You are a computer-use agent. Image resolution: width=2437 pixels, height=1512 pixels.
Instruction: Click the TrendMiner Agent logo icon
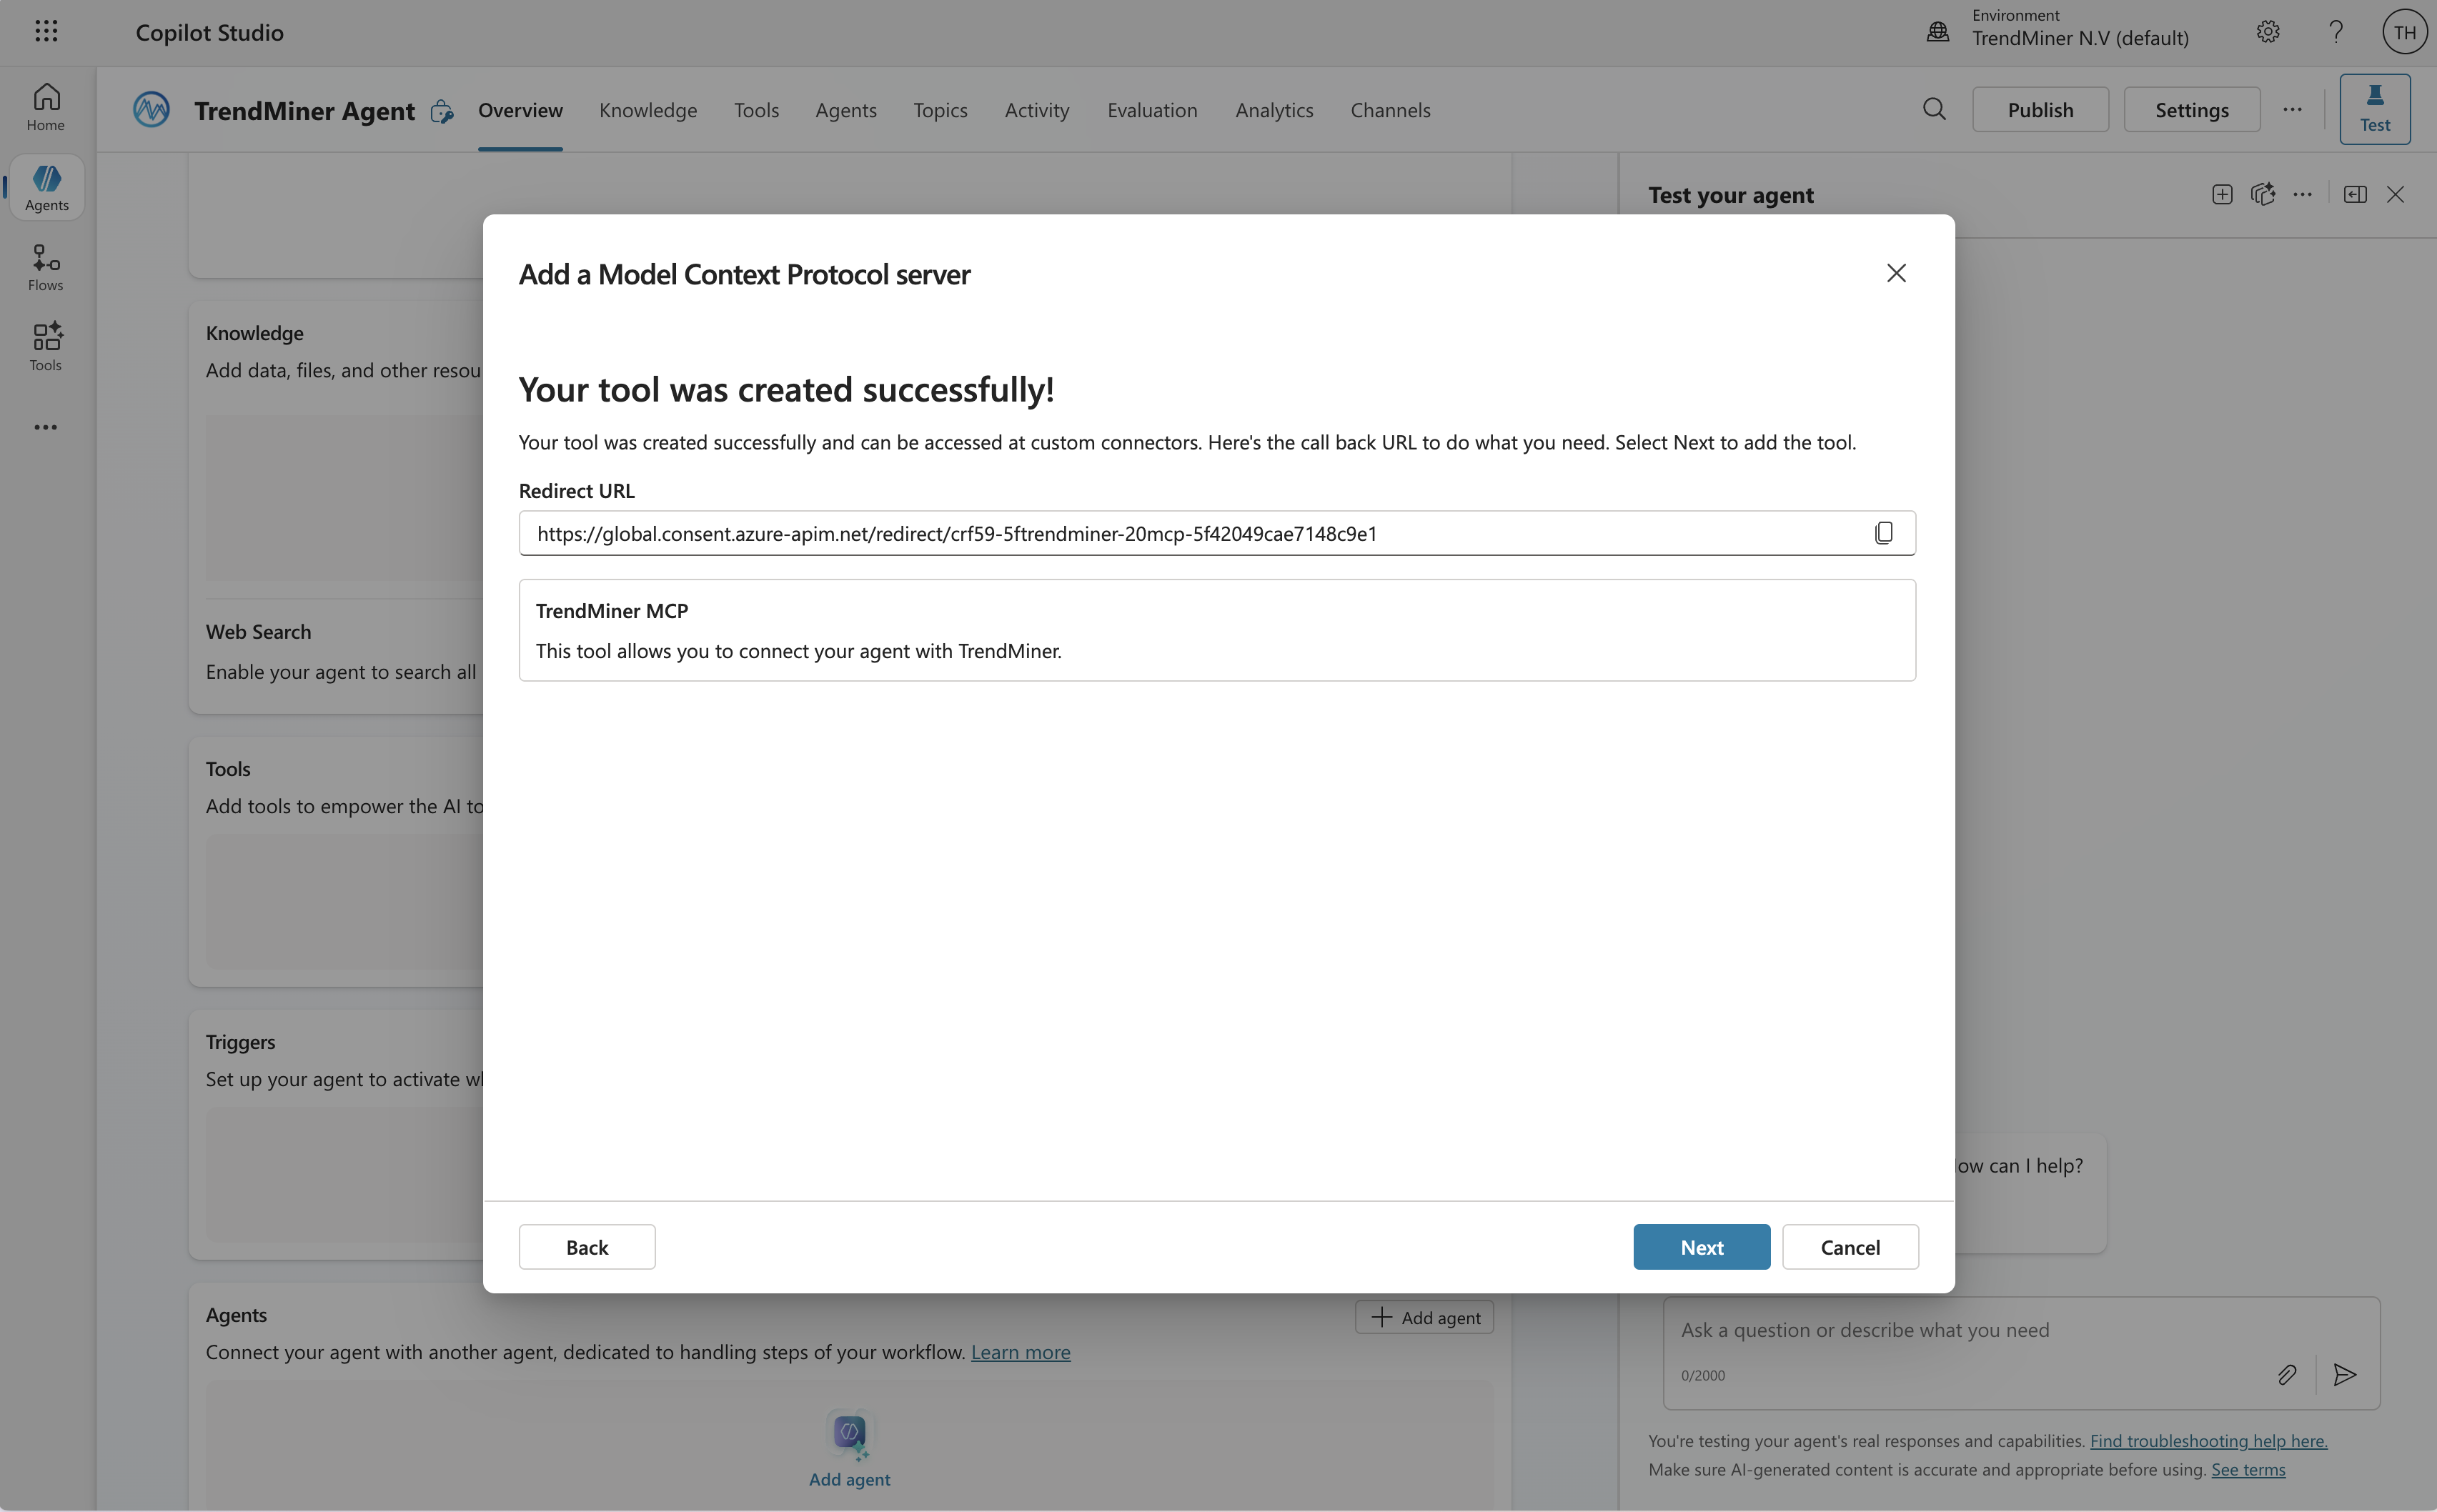[x=151, y=109]
